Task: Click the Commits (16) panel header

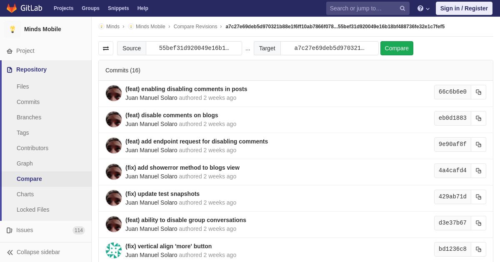Action: point(296,70)
